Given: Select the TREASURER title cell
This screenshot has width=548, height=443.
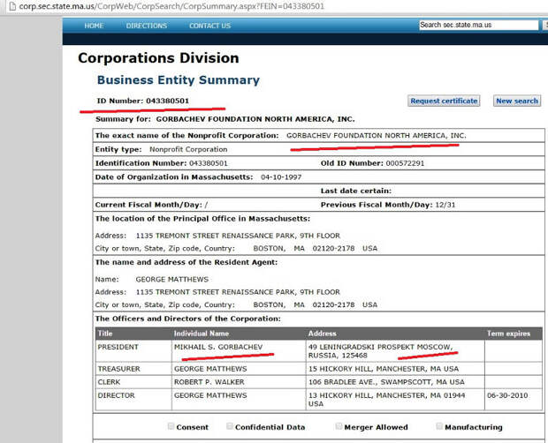Looking at the screenshot, I should [133, 369].
